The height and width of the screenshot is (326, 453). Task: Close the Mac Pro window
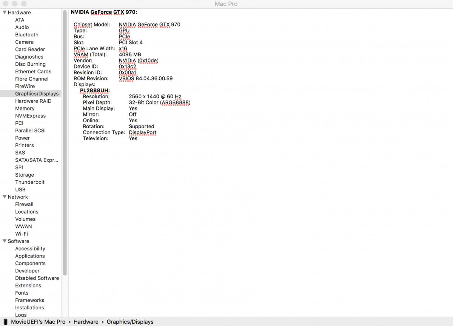click(5, 4)
